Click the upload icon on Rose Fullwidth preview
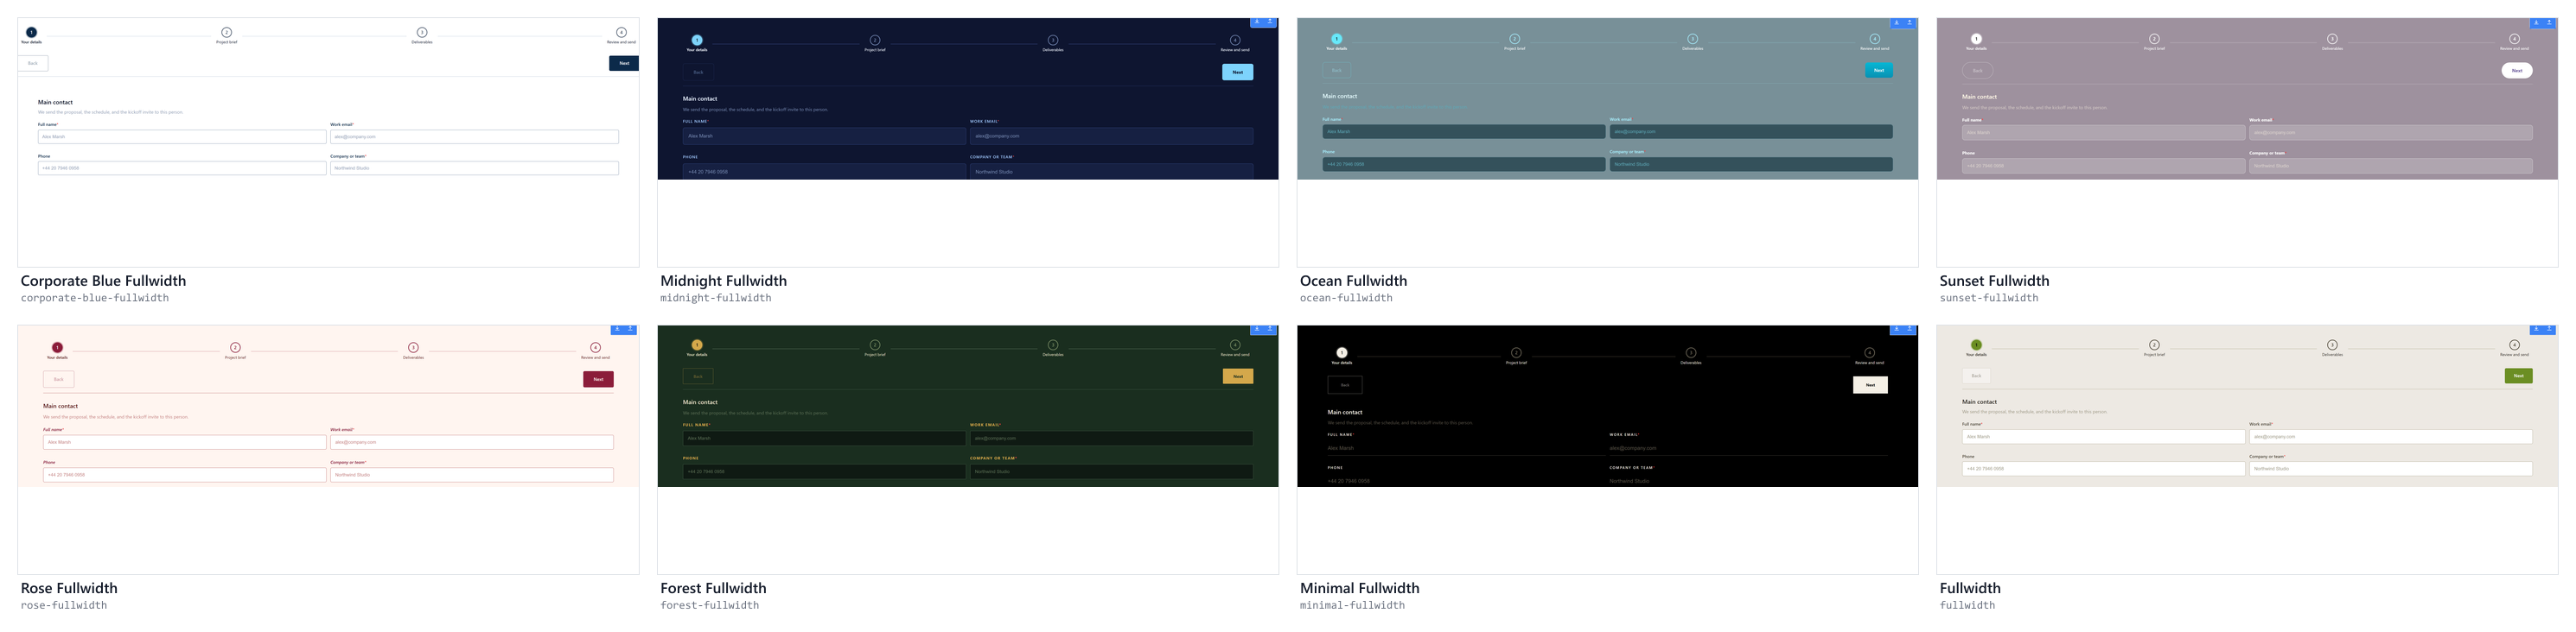Viewport: 2576px width, 632px height. click(x=630, y=330)
